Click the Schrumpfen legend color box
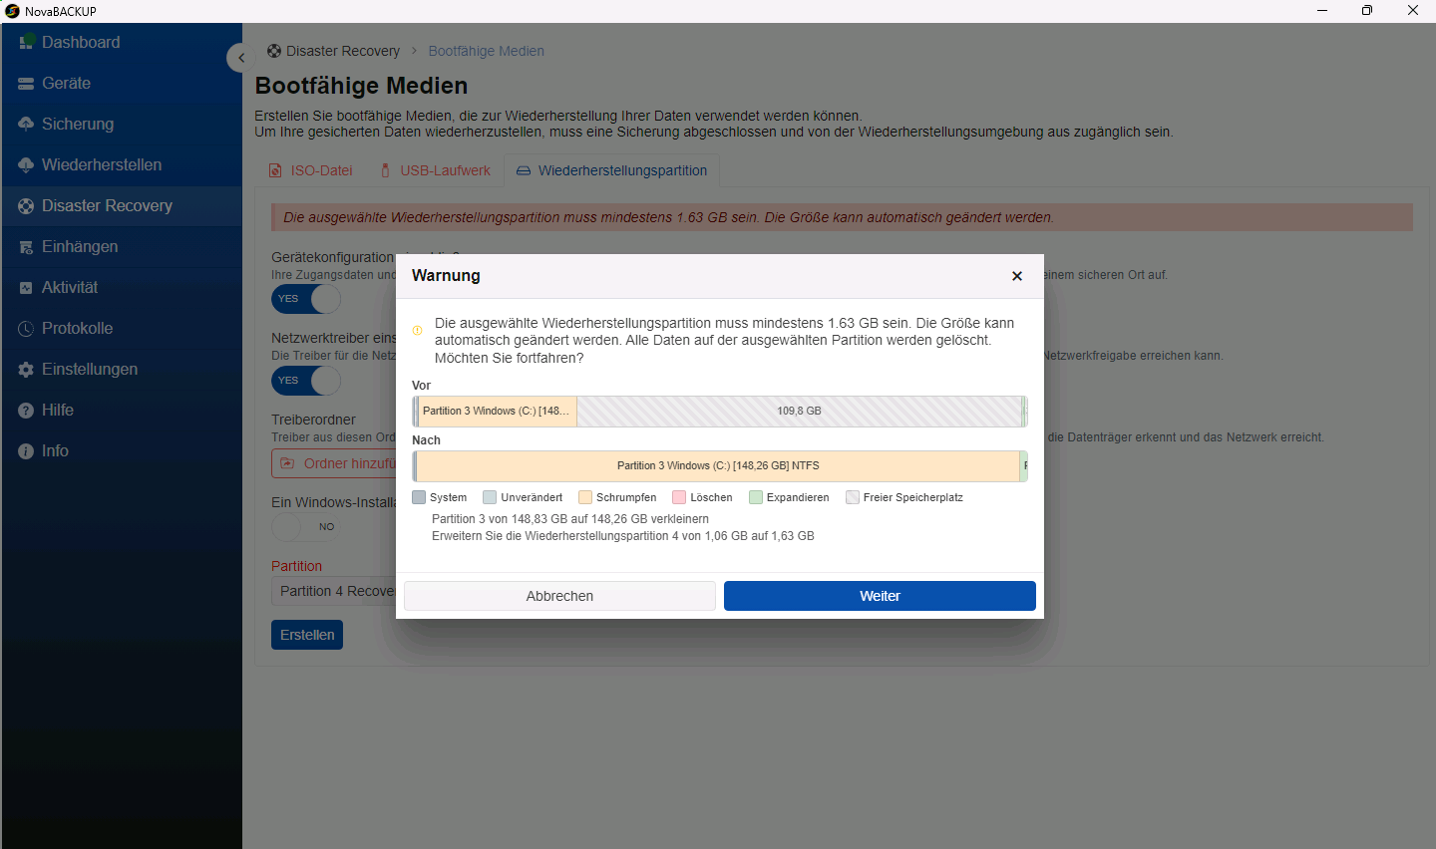 [585, 497]
